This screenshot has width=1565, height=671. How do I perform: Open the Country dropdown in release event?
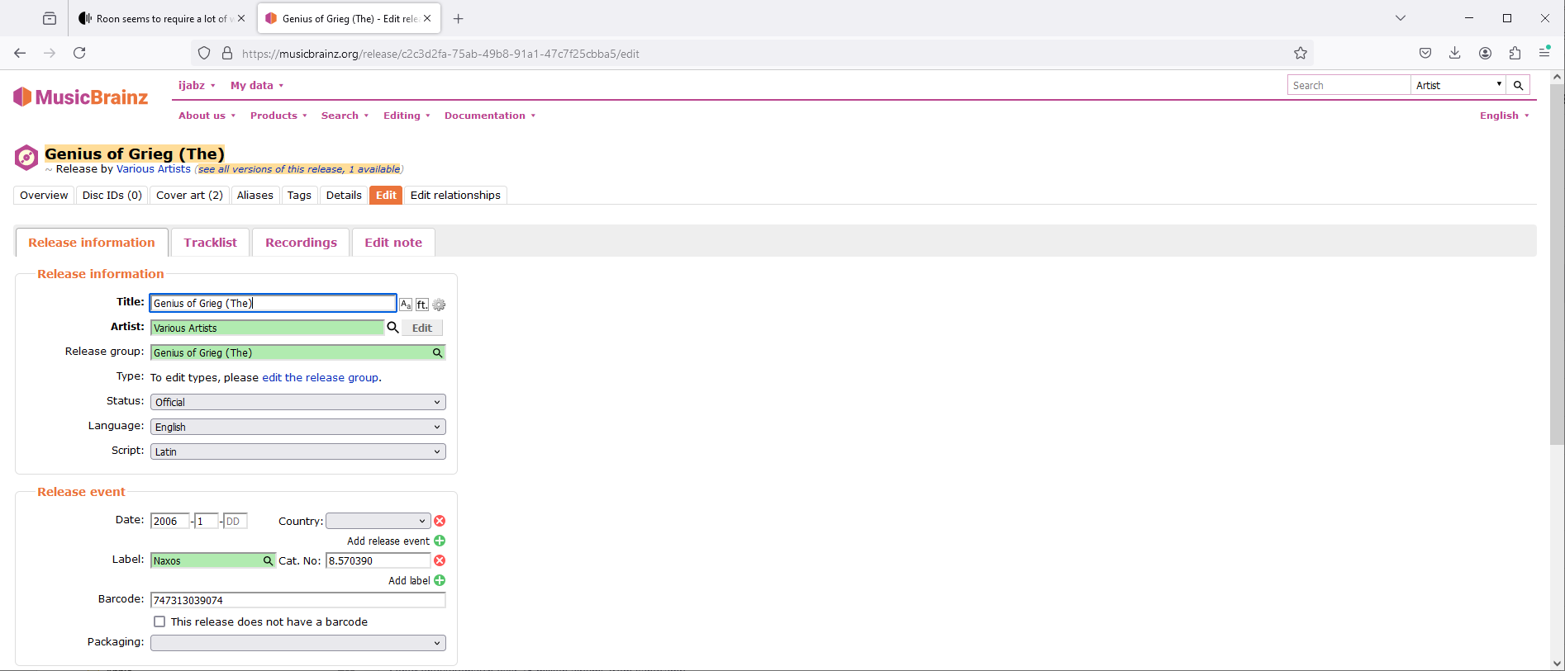pyautogui.click(x=378, y=521)
